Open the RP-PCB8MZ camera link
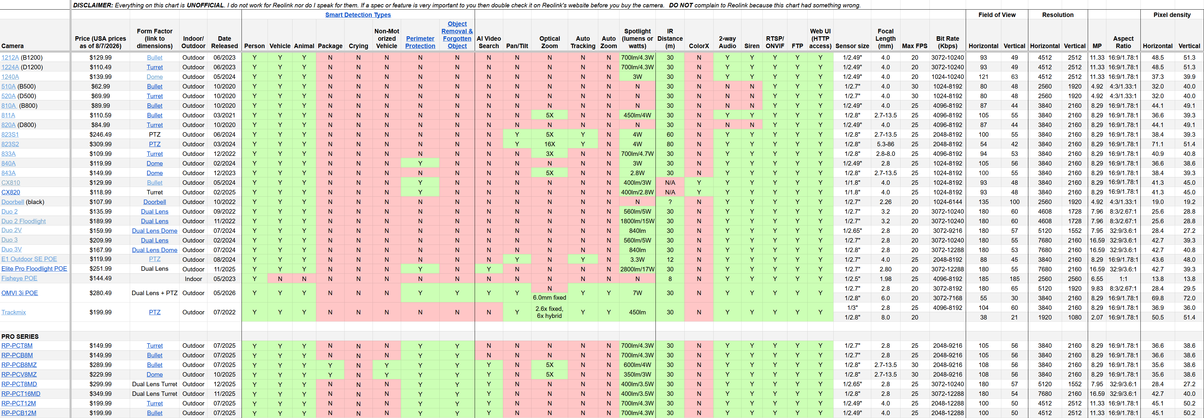This screenshot has width=1204, height=418. pos(19,365)
